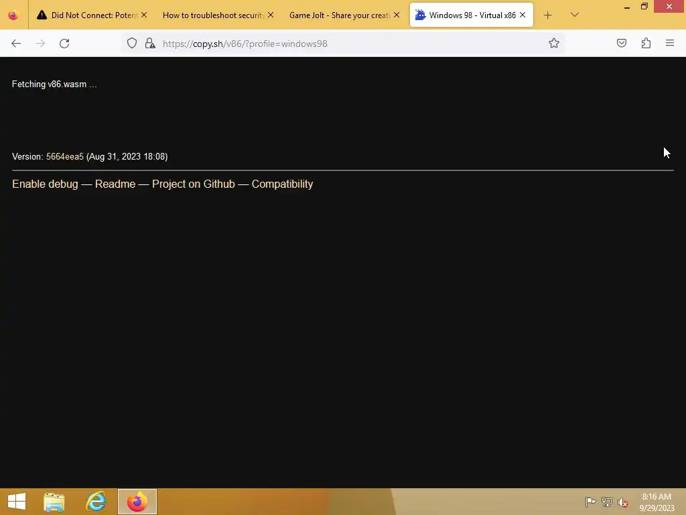Go back to the previous page

pyautogui.click(x=16, y=44)
